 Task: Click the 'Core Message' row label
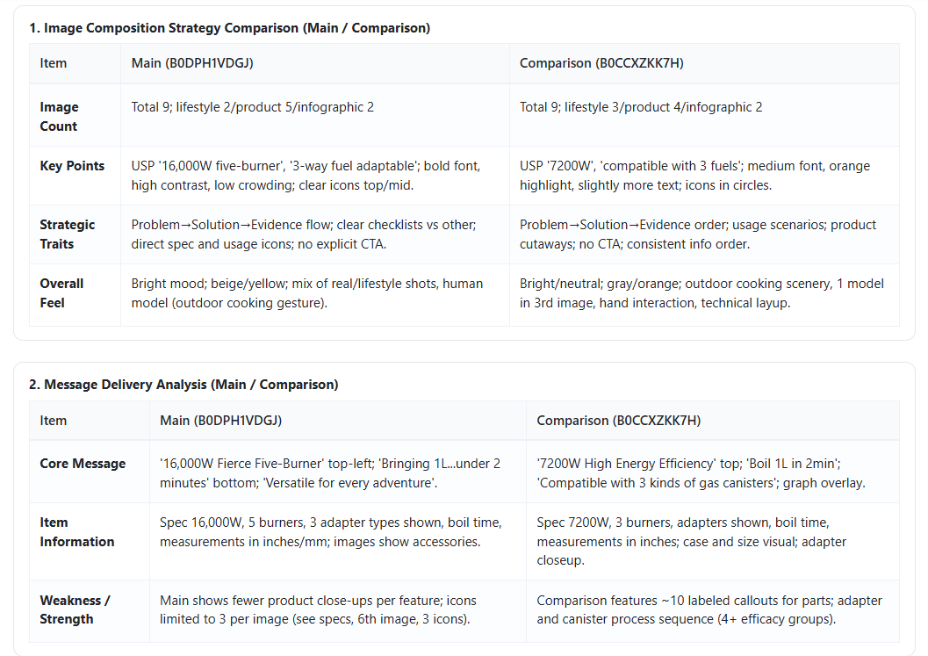pos(83,464)
